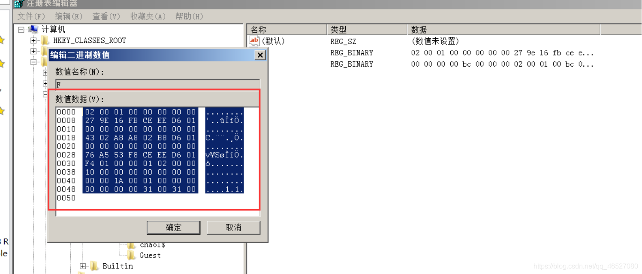Image resolution: width=642 pixels, height=274 pixels.
Task: Click the ASCII column text '....1.1.'
Action: point(224,189)
